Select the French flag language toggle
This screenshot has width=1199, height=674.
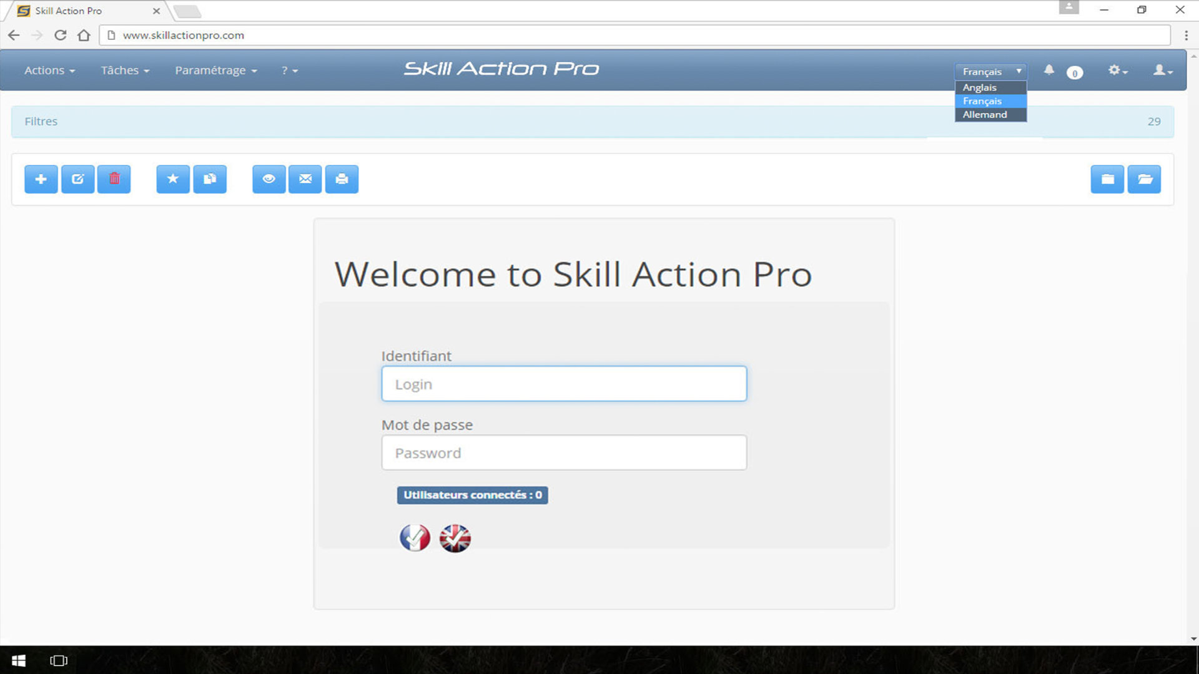click(x=415, y=537)
